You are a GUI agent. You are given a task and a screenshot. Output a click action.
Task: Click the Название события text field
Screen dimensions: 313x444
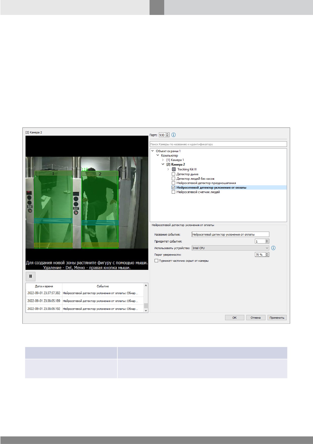pyautogui.click(x=230, y=234)
